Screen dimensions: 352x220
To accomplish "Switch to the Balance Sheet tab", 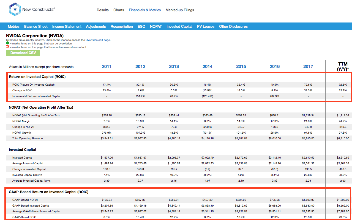I will (36, 27).
